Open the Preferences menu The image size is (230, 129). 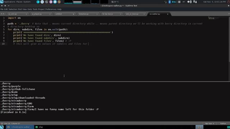pos(51,9)
